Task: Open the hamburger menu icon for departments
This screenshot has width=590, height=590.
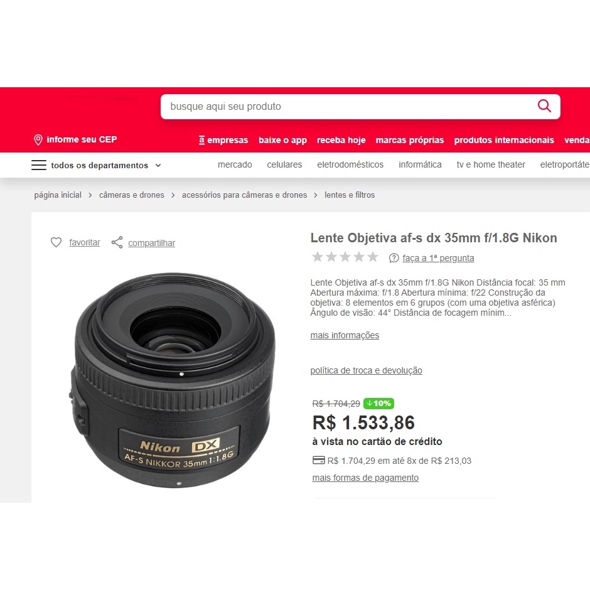Action: (39, 165)
